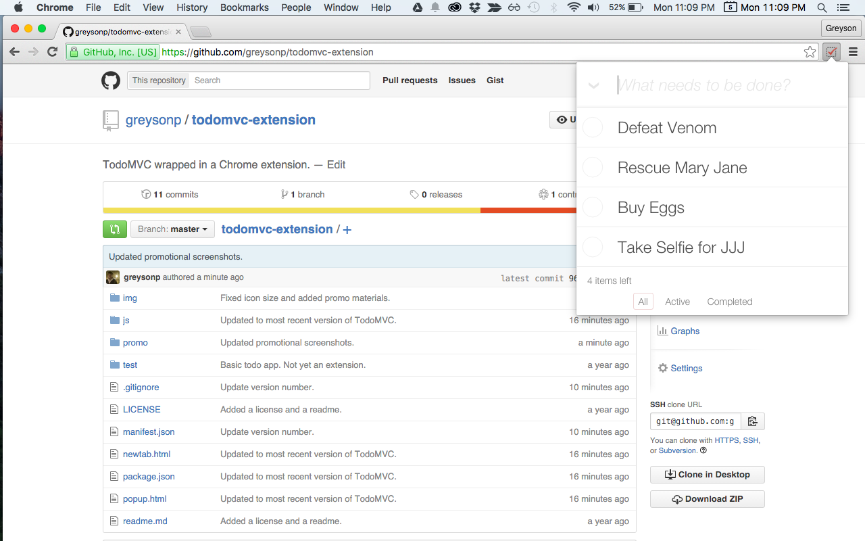Open Spotlight search icon

click(x=822, y=7)
